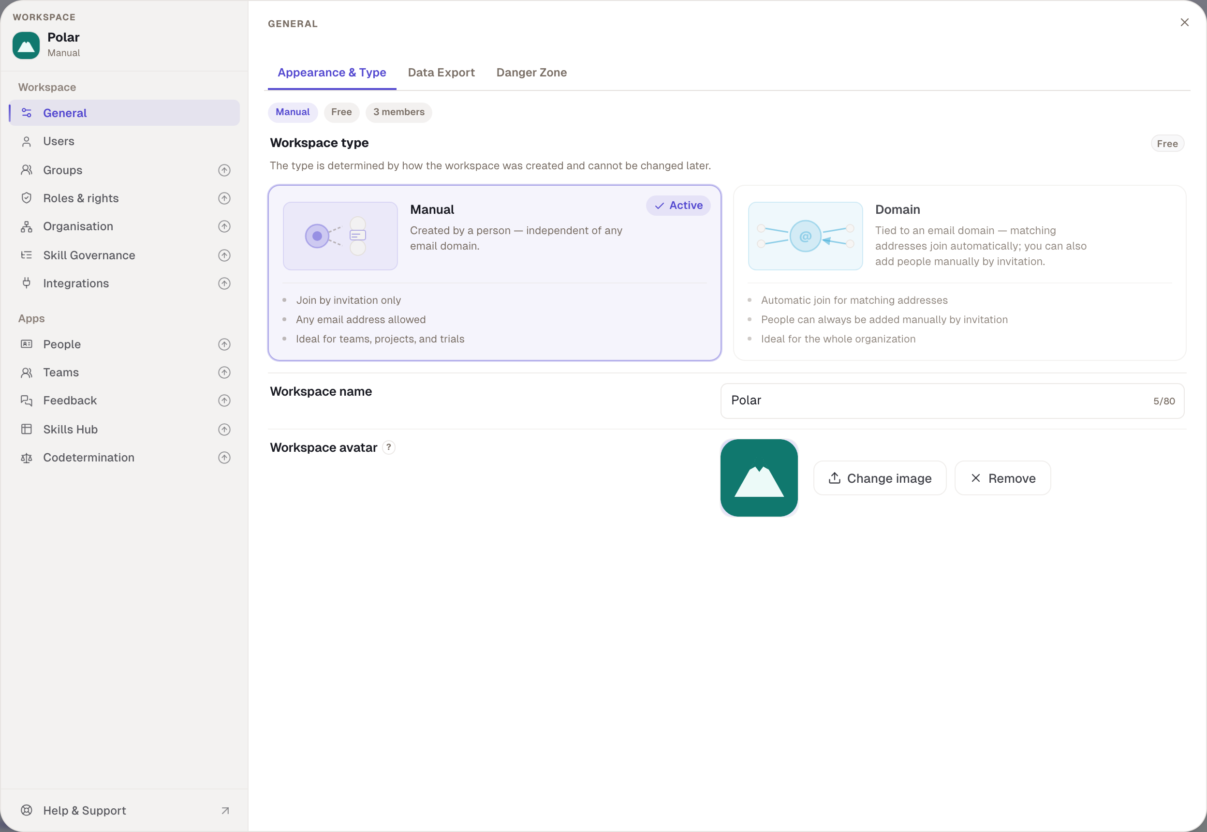Click the Free badge beside Workspace type
The width and height of the screenshot is (1207, 832).
click(1167, 144)
